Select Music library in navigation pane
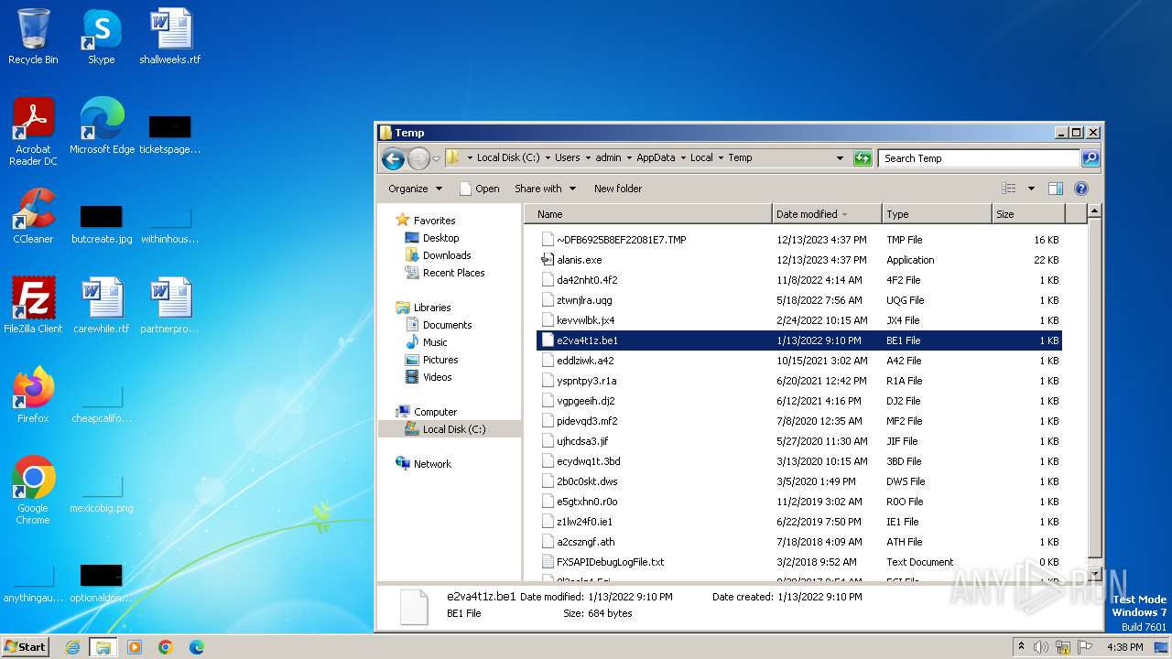 427,342
